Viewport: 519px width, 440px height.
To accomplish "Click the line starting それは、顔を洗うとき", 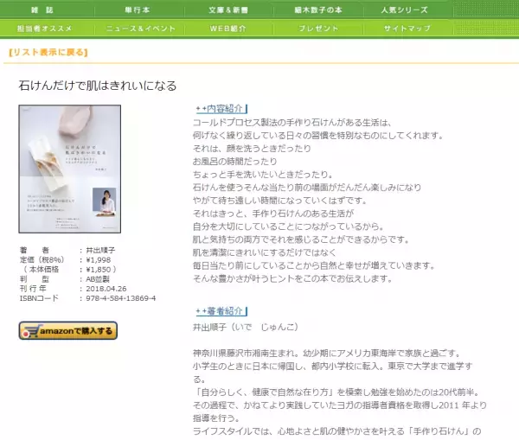I will (253, 148).
